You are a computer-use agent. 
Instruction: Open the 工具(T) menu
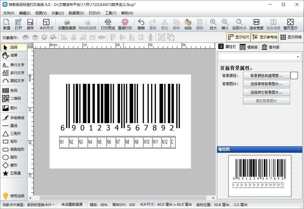pos(111,13)
